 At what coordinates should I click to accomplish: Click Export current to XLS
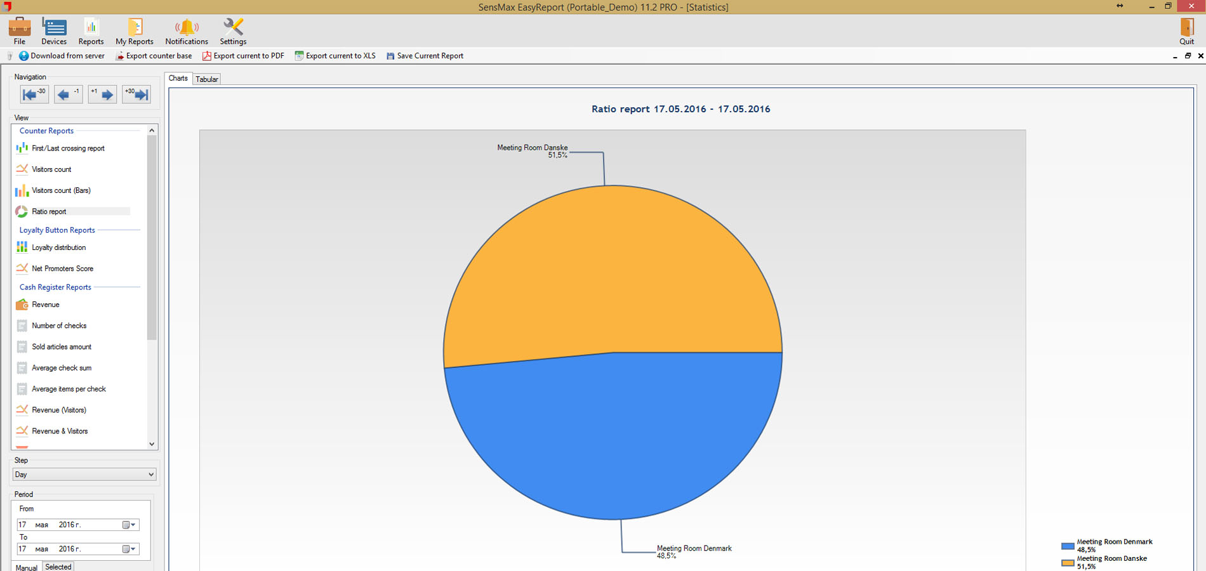click(335, 56)
